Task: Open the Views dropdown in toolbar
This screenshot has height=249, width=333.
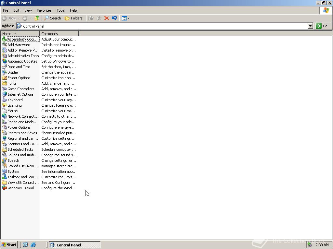Action: coord(126,18)
